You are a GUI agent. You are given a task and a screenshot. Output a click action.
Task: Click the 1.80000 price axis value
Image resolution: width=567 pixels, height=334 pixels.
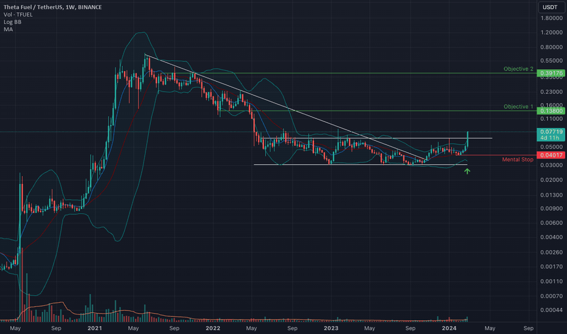pyautogui.click(x=551, y=18)
